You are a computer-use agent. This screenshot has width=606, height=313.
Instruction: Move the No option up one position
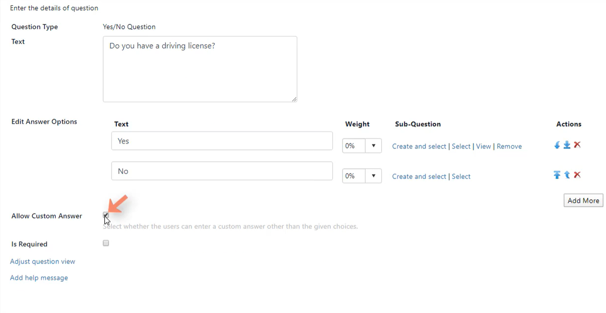[x=567, y=175]
